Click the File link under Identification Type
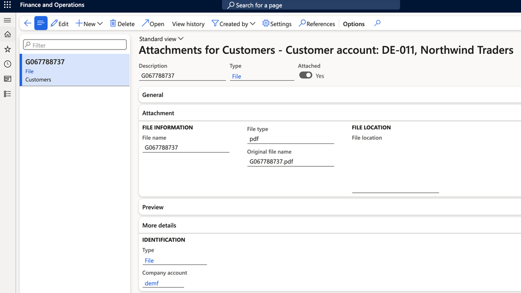Viewport: 521px width, 293px height. (149, 261)
